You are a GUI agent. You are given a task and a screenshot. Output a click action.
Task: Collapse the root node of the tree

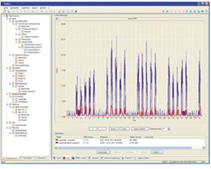pyautogui.click(x=4, y=16)
